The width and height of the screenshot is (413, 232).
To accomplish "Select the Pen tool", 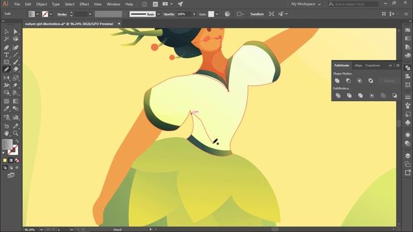I will tap(6, 48).
